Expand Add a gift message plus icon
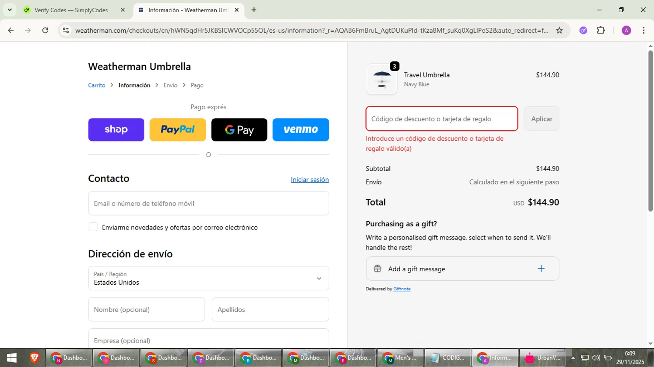Image resolution: width=654 pixels, height=367 pixels. click(541, 269)
